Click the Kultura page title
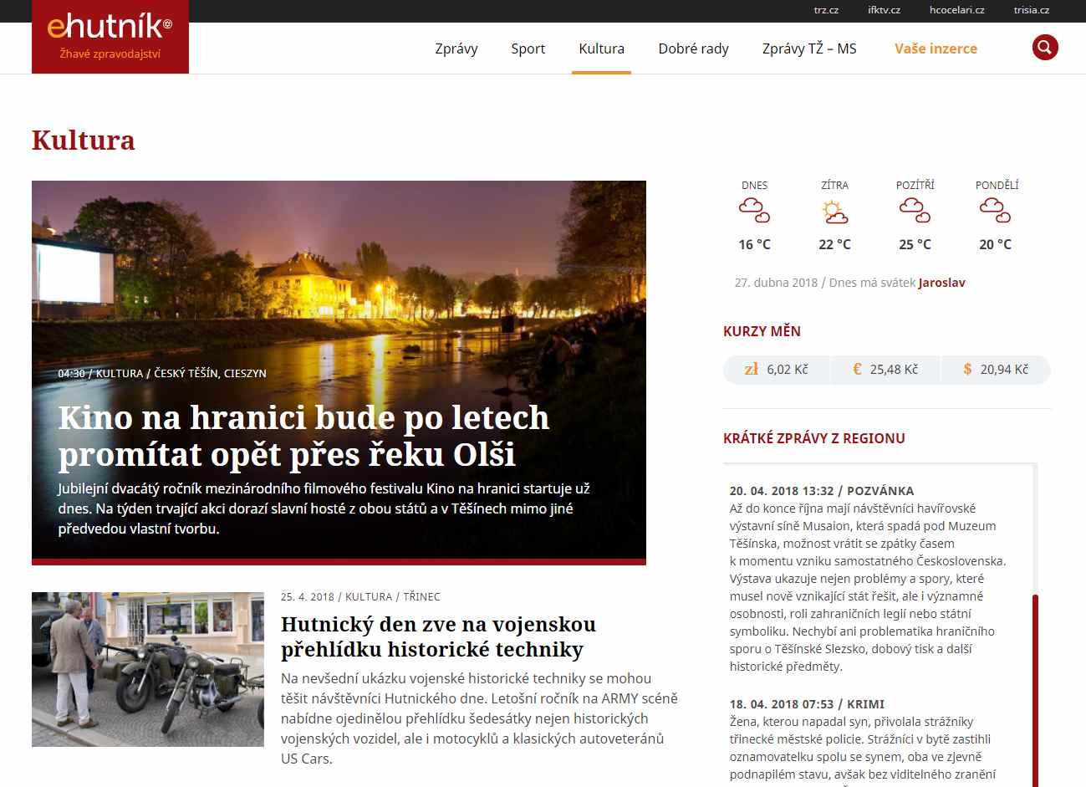 [84, 140]
